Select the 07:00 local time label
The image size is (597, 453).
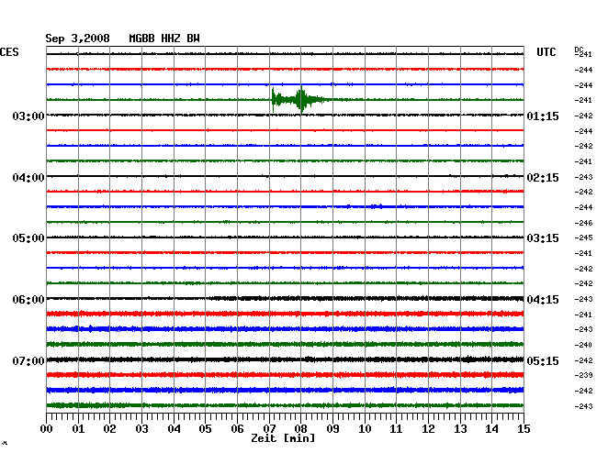click(x=28, y=360)
